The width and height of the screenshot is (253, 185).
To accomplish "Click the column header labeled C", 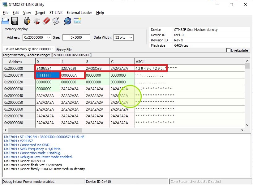I will coord(122,61).
